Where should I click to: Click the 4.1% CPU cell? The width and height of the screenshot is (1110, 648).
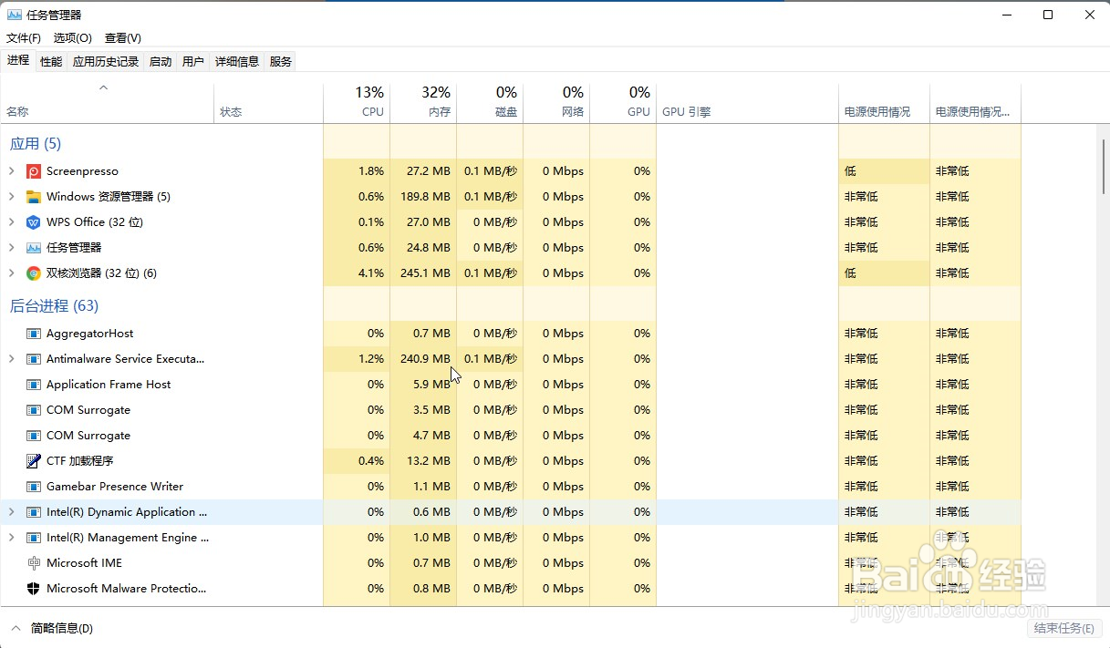point(357,273)
